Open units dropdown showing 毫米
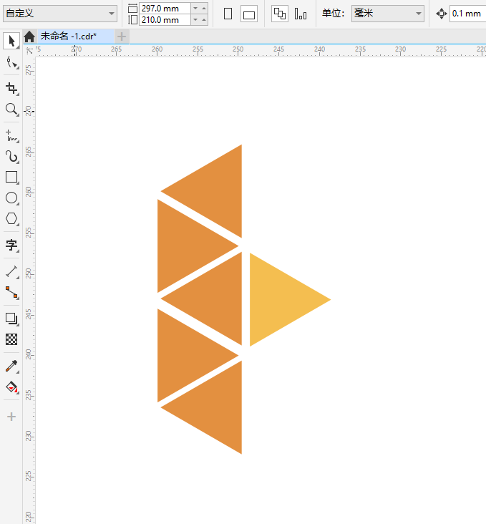Image resolution: width=486 pixels, height=524 pixels. (388, 14)
